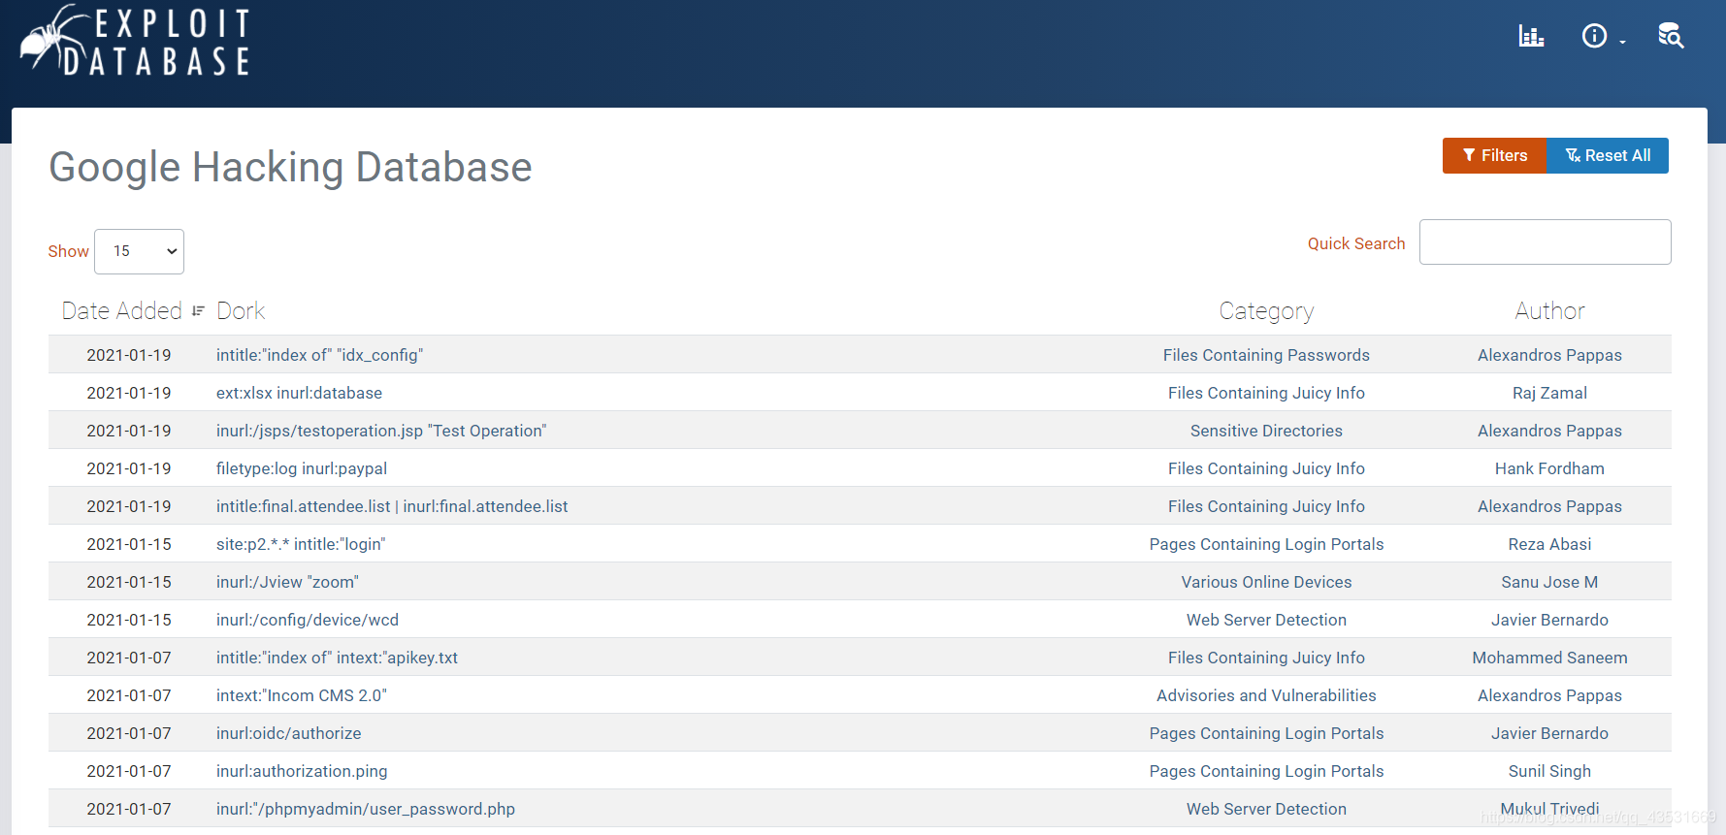Click the Author column header
Screen dimensions: 1726x835
tap(1549, 311)
